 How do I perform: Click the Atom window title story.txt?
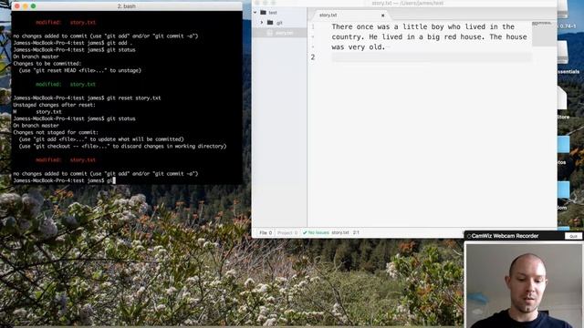point(408,4)
